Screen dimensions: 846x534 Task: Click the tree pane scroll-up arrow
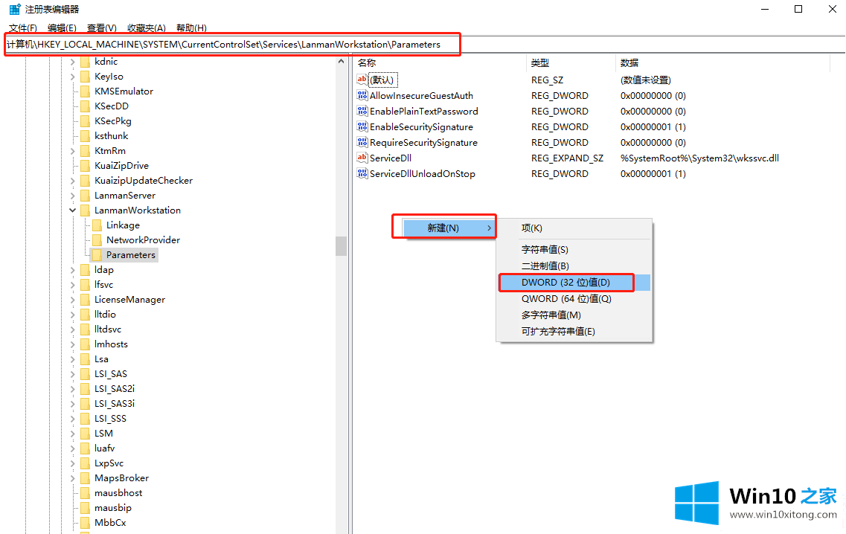pos(341,62)
